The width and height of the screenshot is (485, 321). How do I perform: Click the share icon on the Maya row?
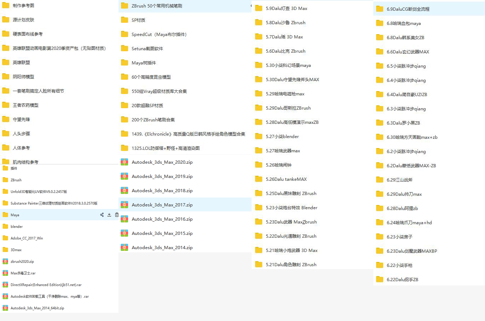[x=102, y=215]
